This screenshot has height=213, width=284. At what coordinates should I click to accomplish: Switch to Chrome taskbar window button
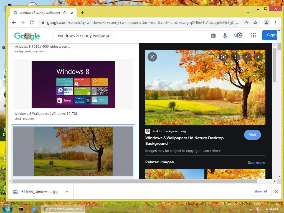pos(63,209)
